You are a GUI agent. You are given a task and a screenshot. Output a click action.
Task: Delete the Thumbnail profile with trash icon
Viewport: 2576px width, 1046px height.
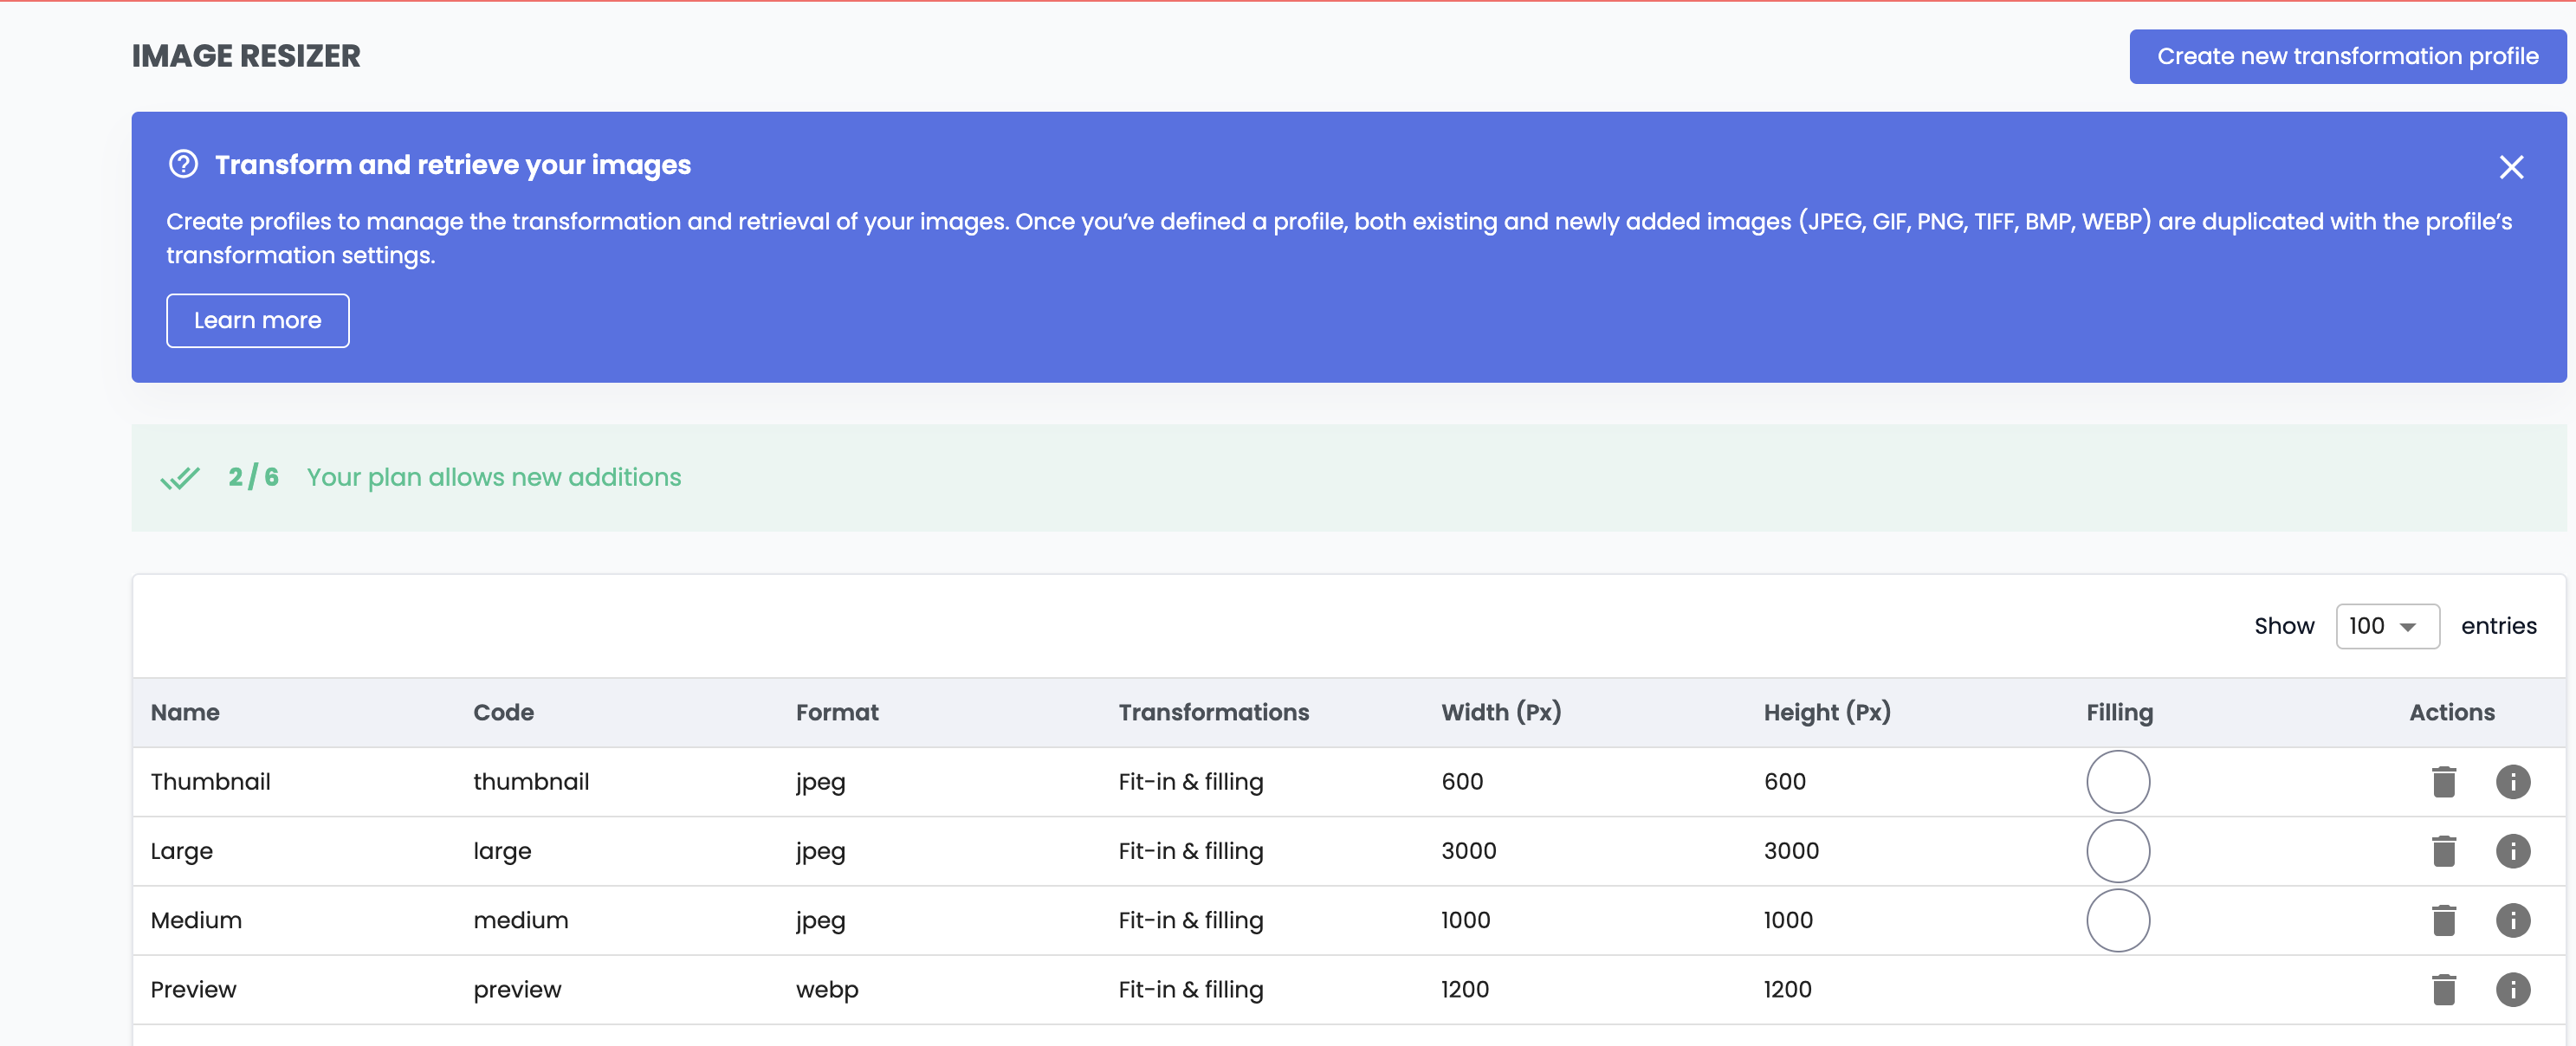2444,781
